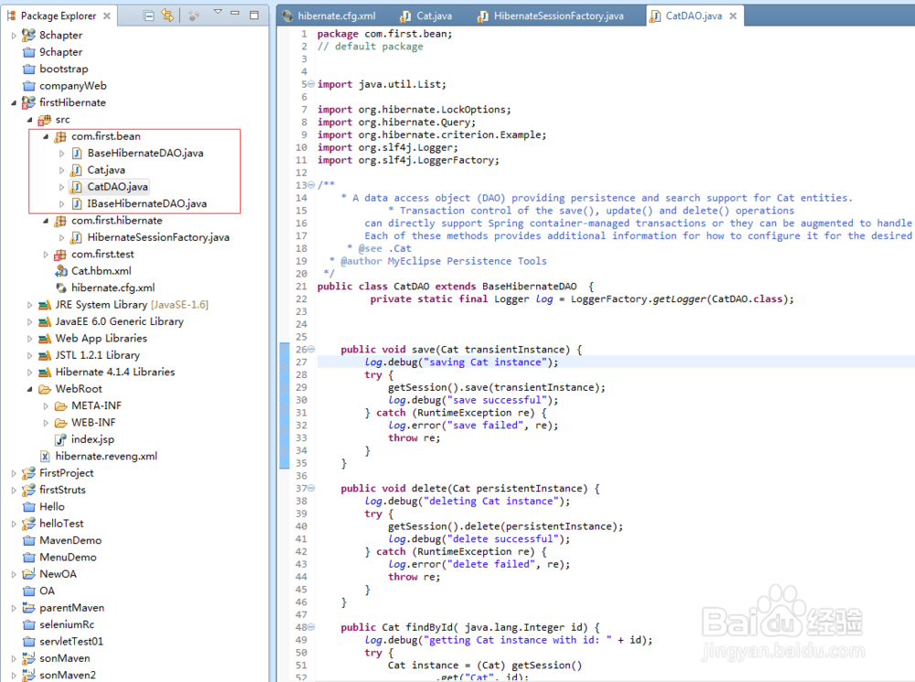Image resolution: width=915 pixels, height=682 pixels.
Task: Expand the com.first.test package
Action: pos(46,254)
